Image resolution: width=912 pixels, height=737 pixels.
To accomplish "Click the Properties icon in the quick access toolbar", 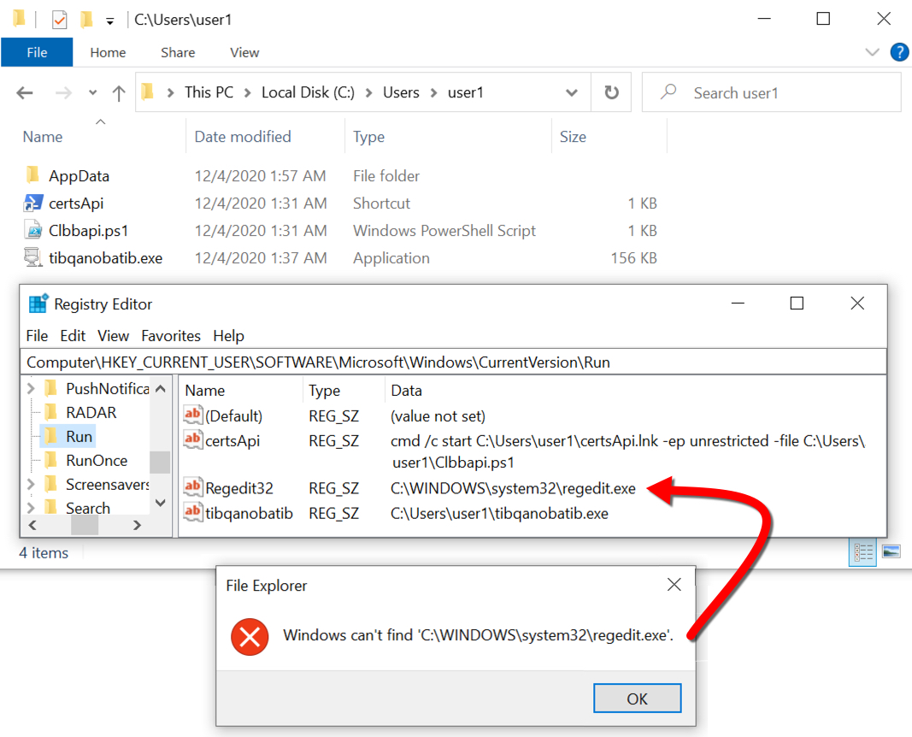I will pos(59,20).
